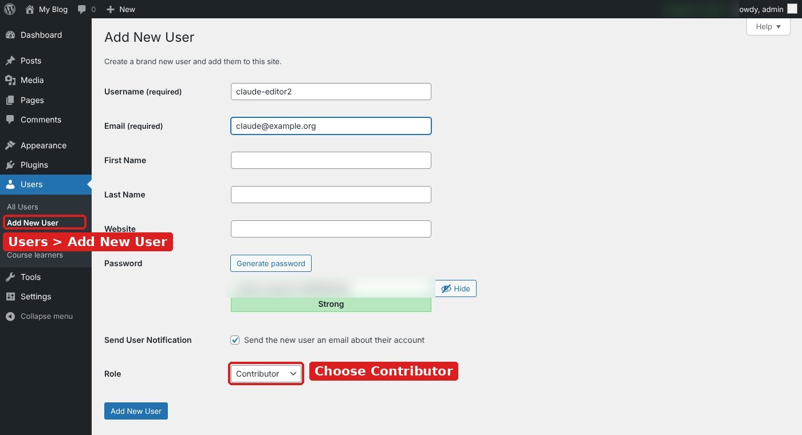Viewport: 802px width, 435px height.
Task: Click the Posts pushpin icon
Action: point(10,61)
